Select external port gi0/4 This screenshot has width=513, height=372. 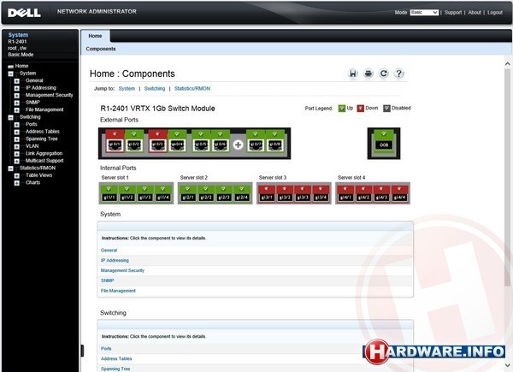point(177,141)
